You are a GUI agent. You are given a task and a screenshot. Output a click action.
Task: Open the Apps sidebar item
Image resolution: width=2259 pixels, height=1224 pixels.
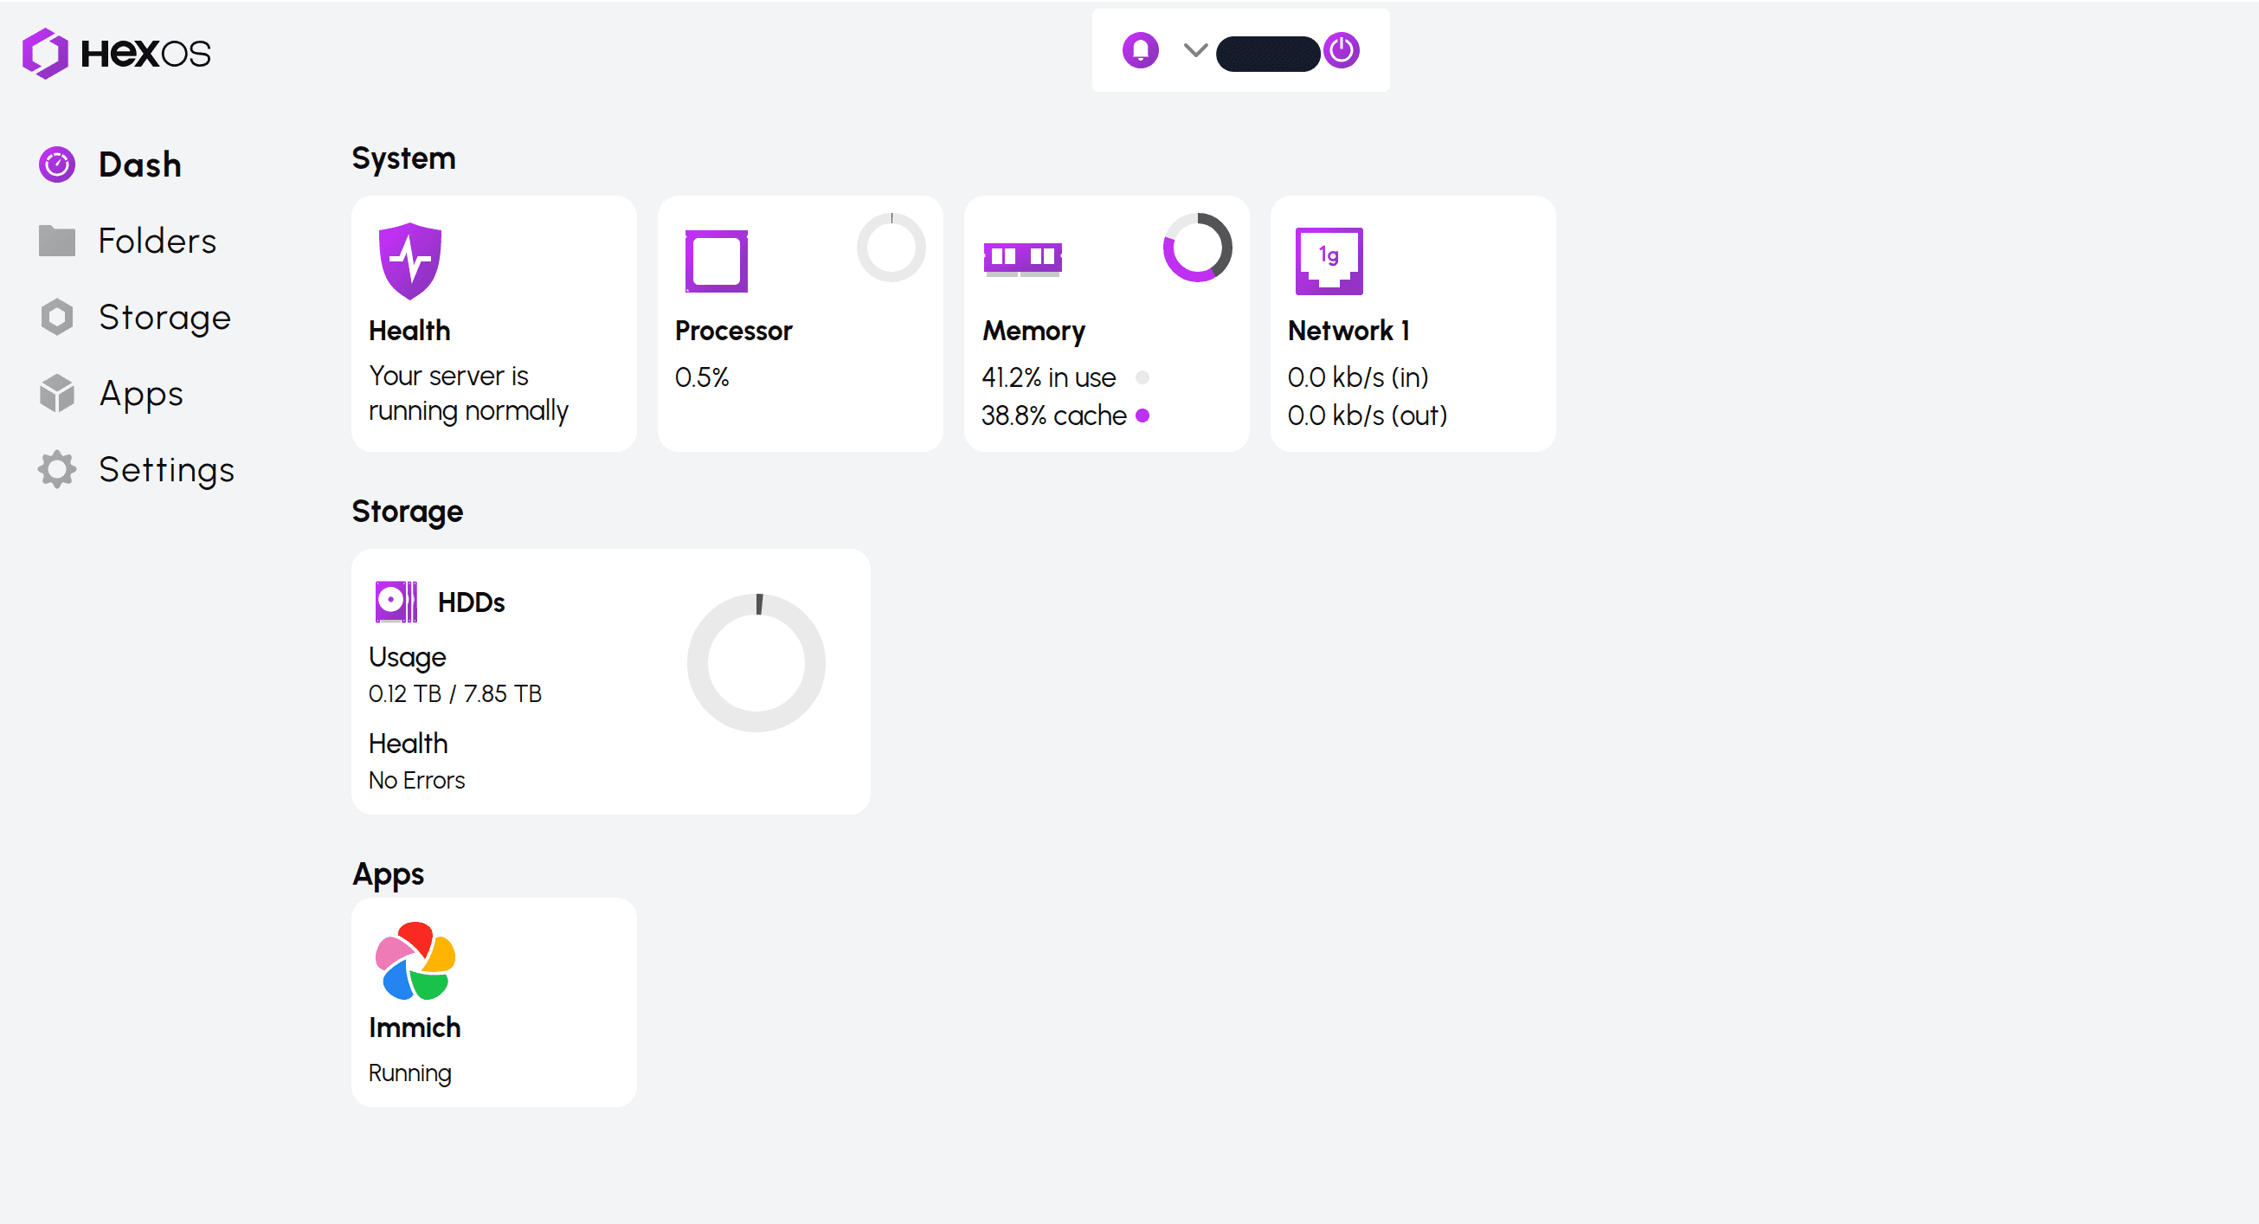click(x=141, y=395)
